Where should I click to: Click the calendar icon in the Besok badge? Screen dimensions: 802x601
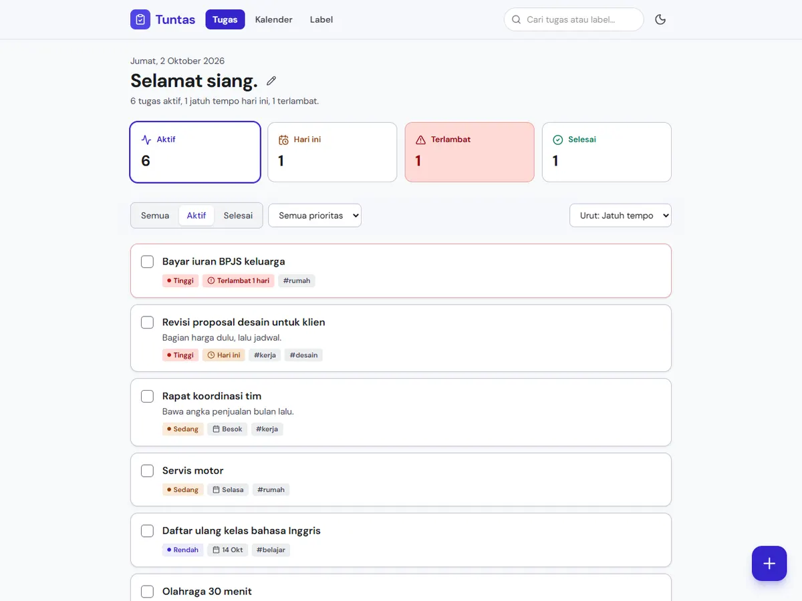point(216,429)
